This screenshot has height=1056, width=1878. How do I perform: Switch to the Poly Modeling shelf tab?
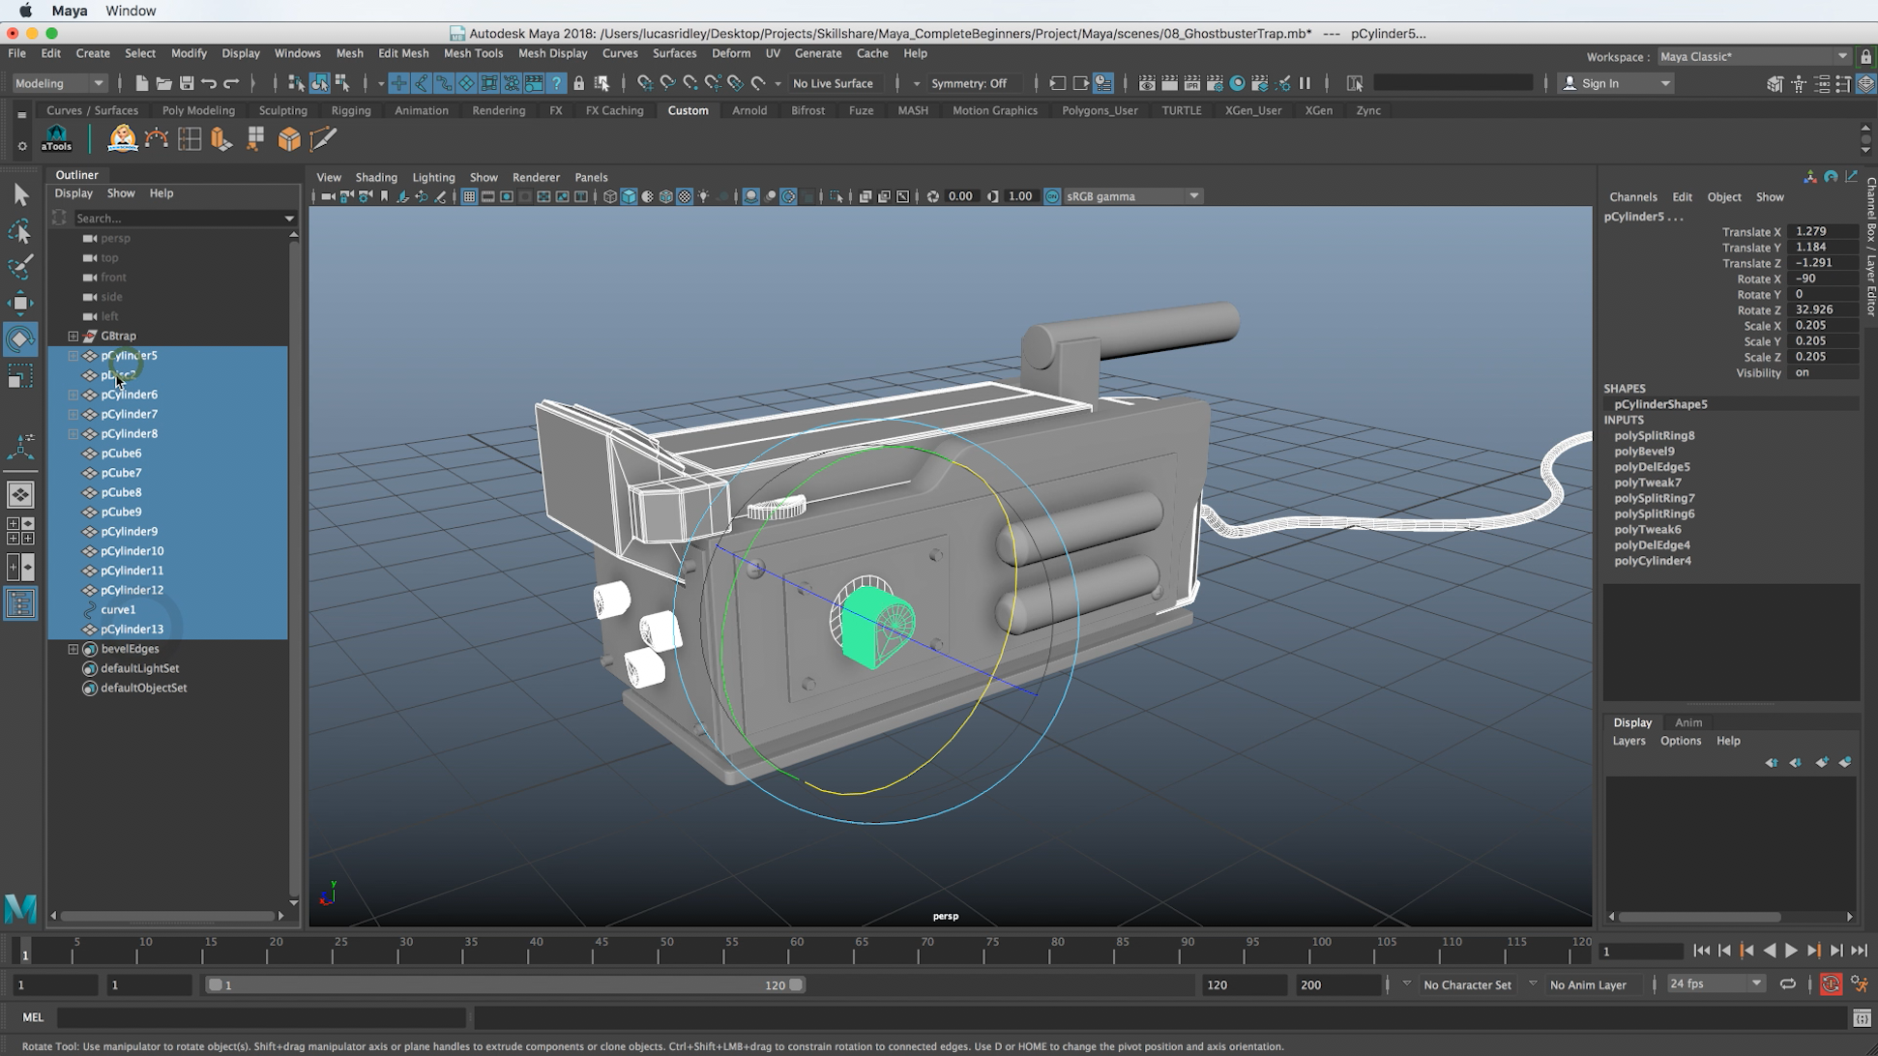pyautogui.click(x=198, y=110)
